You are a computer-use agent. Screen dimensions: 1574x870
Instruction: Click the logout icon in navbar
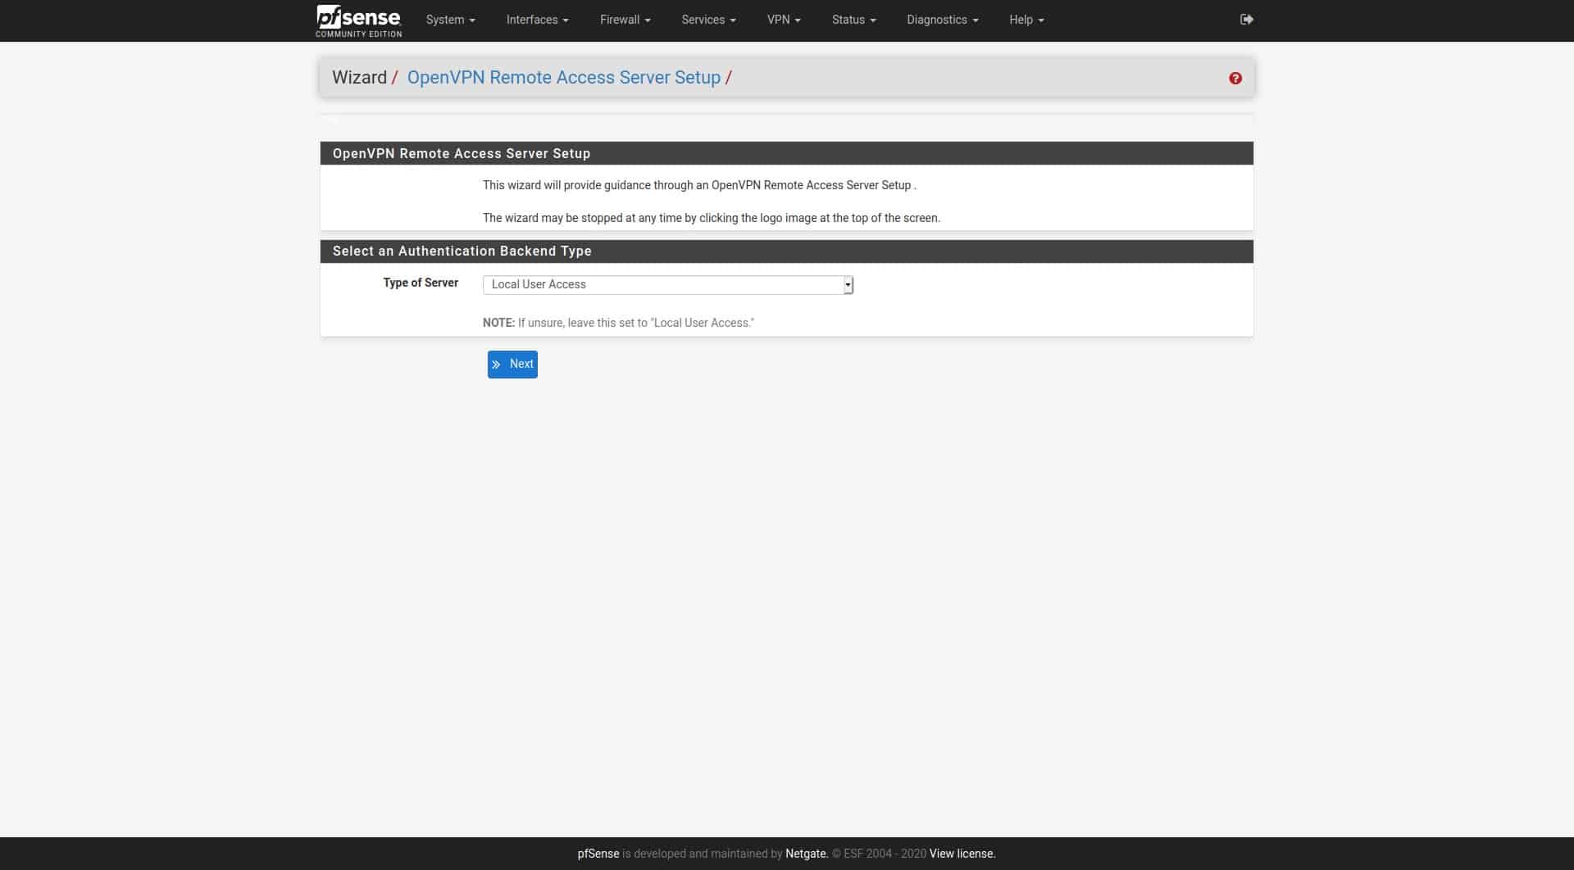[1246, 20]
